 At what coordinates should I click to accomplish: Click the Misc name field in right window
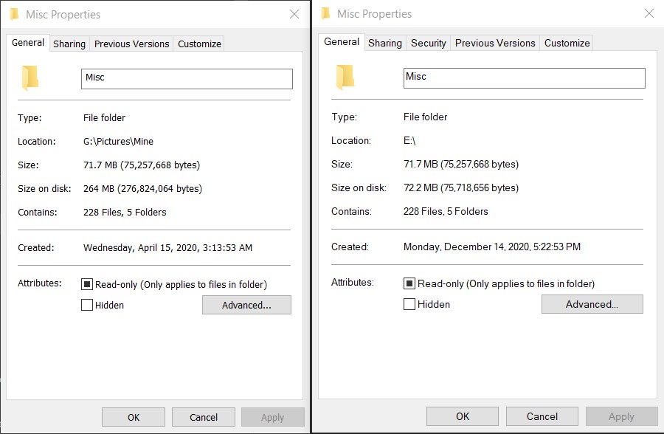(x=525, y=78)
